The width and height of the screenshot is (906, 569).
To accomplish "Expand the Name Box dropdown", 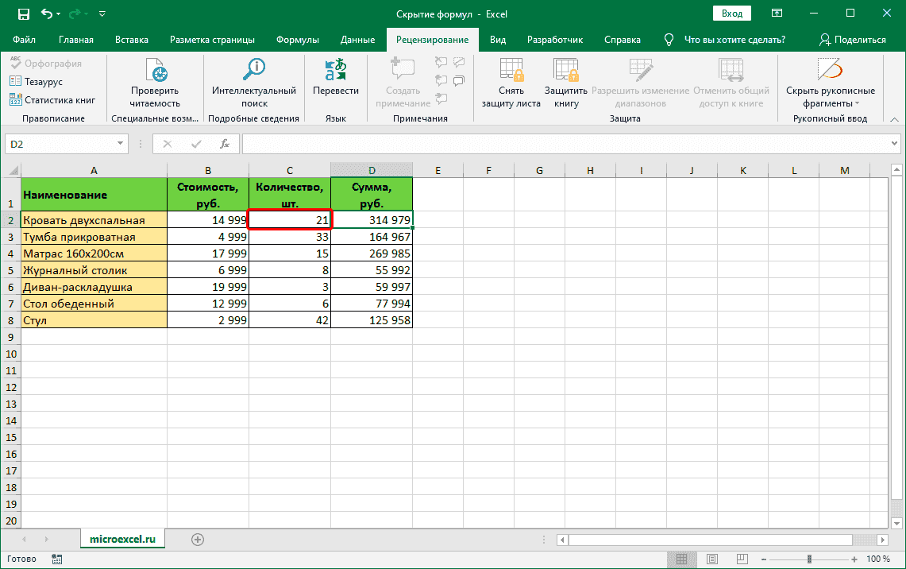I will pos(121,144).
